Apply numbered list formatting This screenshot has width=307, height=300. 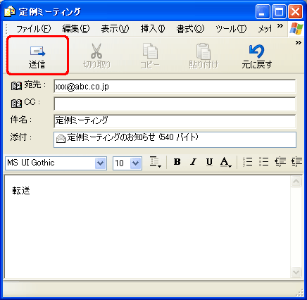[x=247, y=162]
